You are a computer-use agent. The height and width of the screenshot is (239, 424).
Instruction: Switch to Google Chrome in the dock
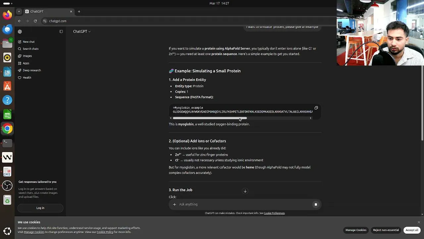coord(7,129)
